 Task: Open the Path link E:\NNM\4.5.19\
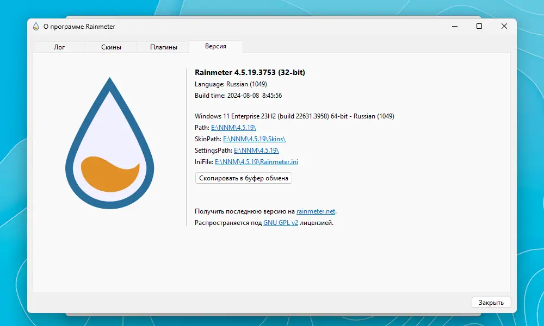click(233, 128)
